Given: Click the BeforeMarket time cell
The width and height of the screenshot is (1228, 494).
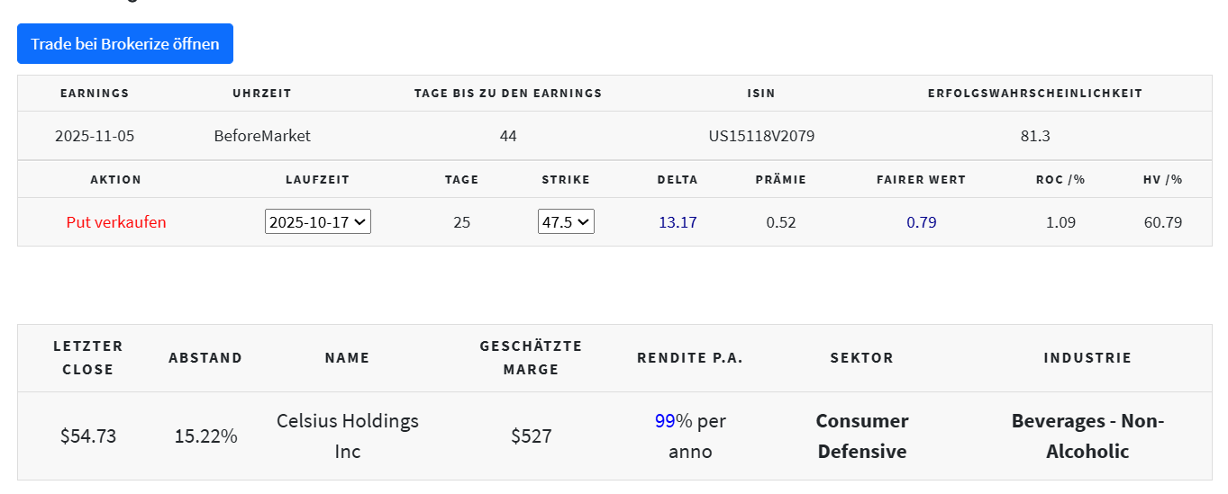Looking at the screenshot, I should click(x=262, y=137).
